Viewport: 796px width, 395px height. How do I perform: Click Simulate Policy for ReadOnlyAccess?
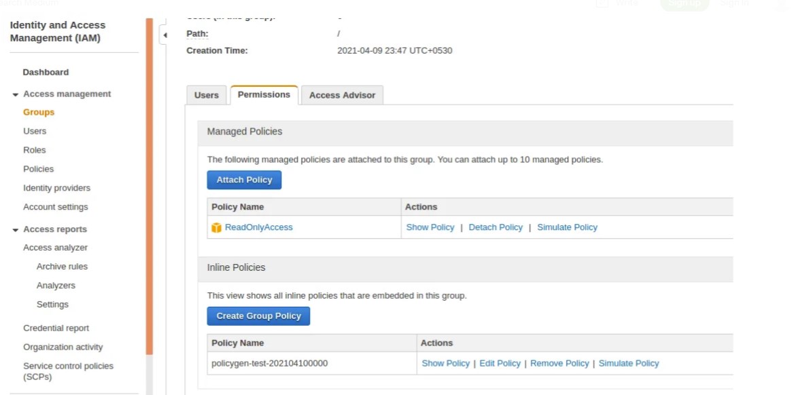coord(567,227)
